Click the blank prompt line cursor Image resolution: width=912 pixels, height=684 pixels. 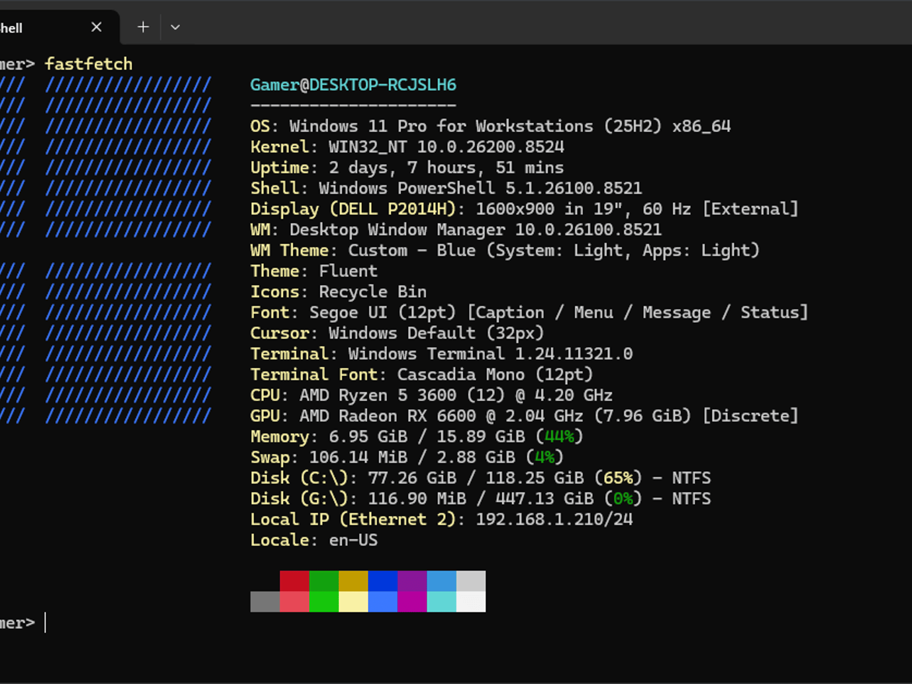[x=45, y=623]
